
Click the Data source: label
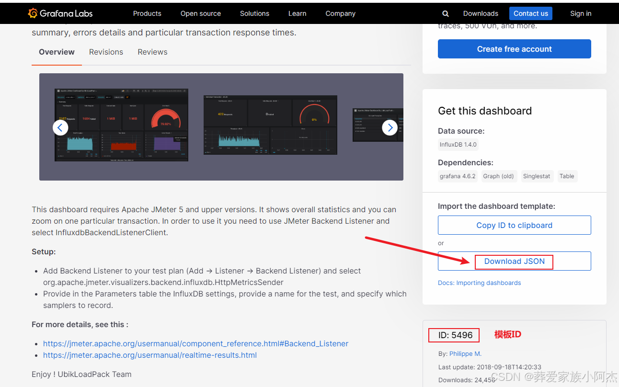coord(461,131)
